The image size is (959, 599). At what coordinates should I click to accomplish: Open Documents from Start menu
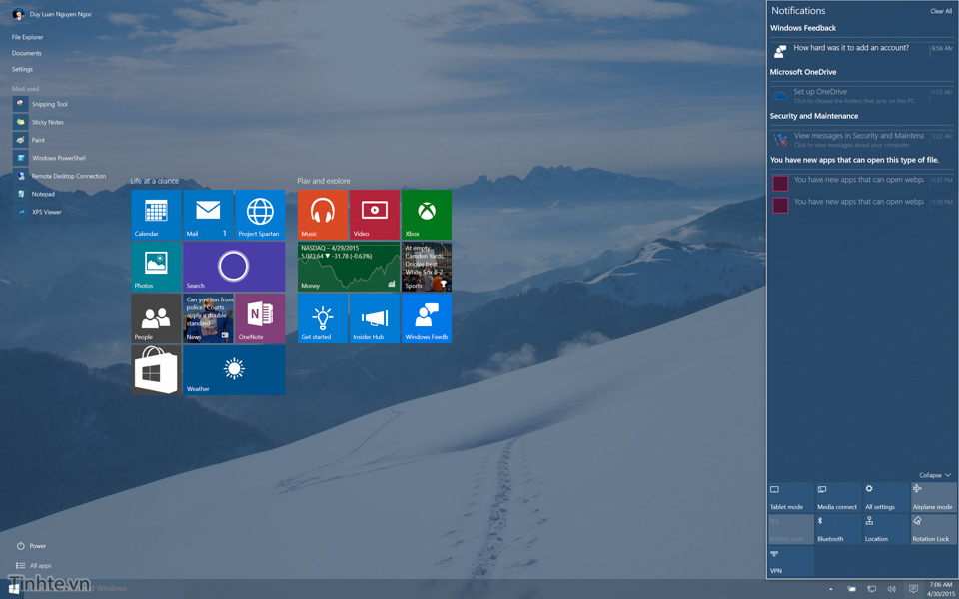click(x=26, y=53)
